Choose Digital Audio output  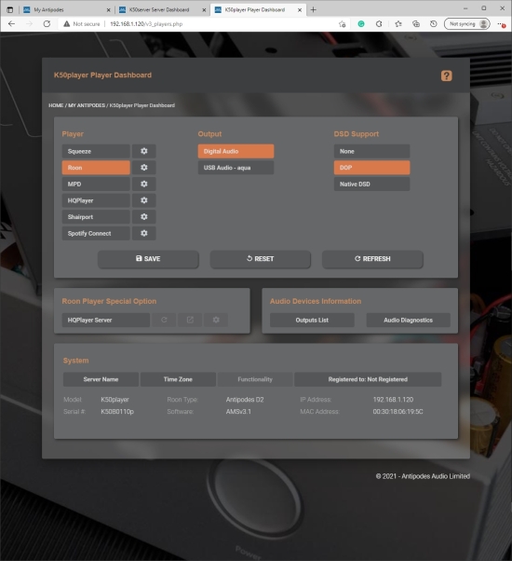236,151
